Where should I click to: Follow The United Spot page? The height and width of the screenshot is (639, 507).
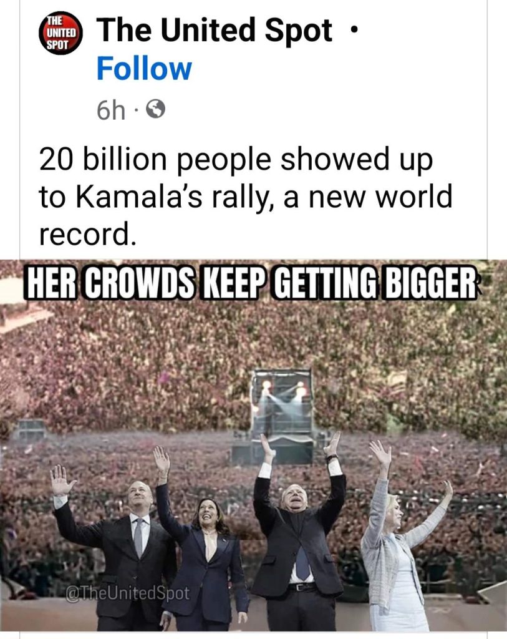pos(144,69)
